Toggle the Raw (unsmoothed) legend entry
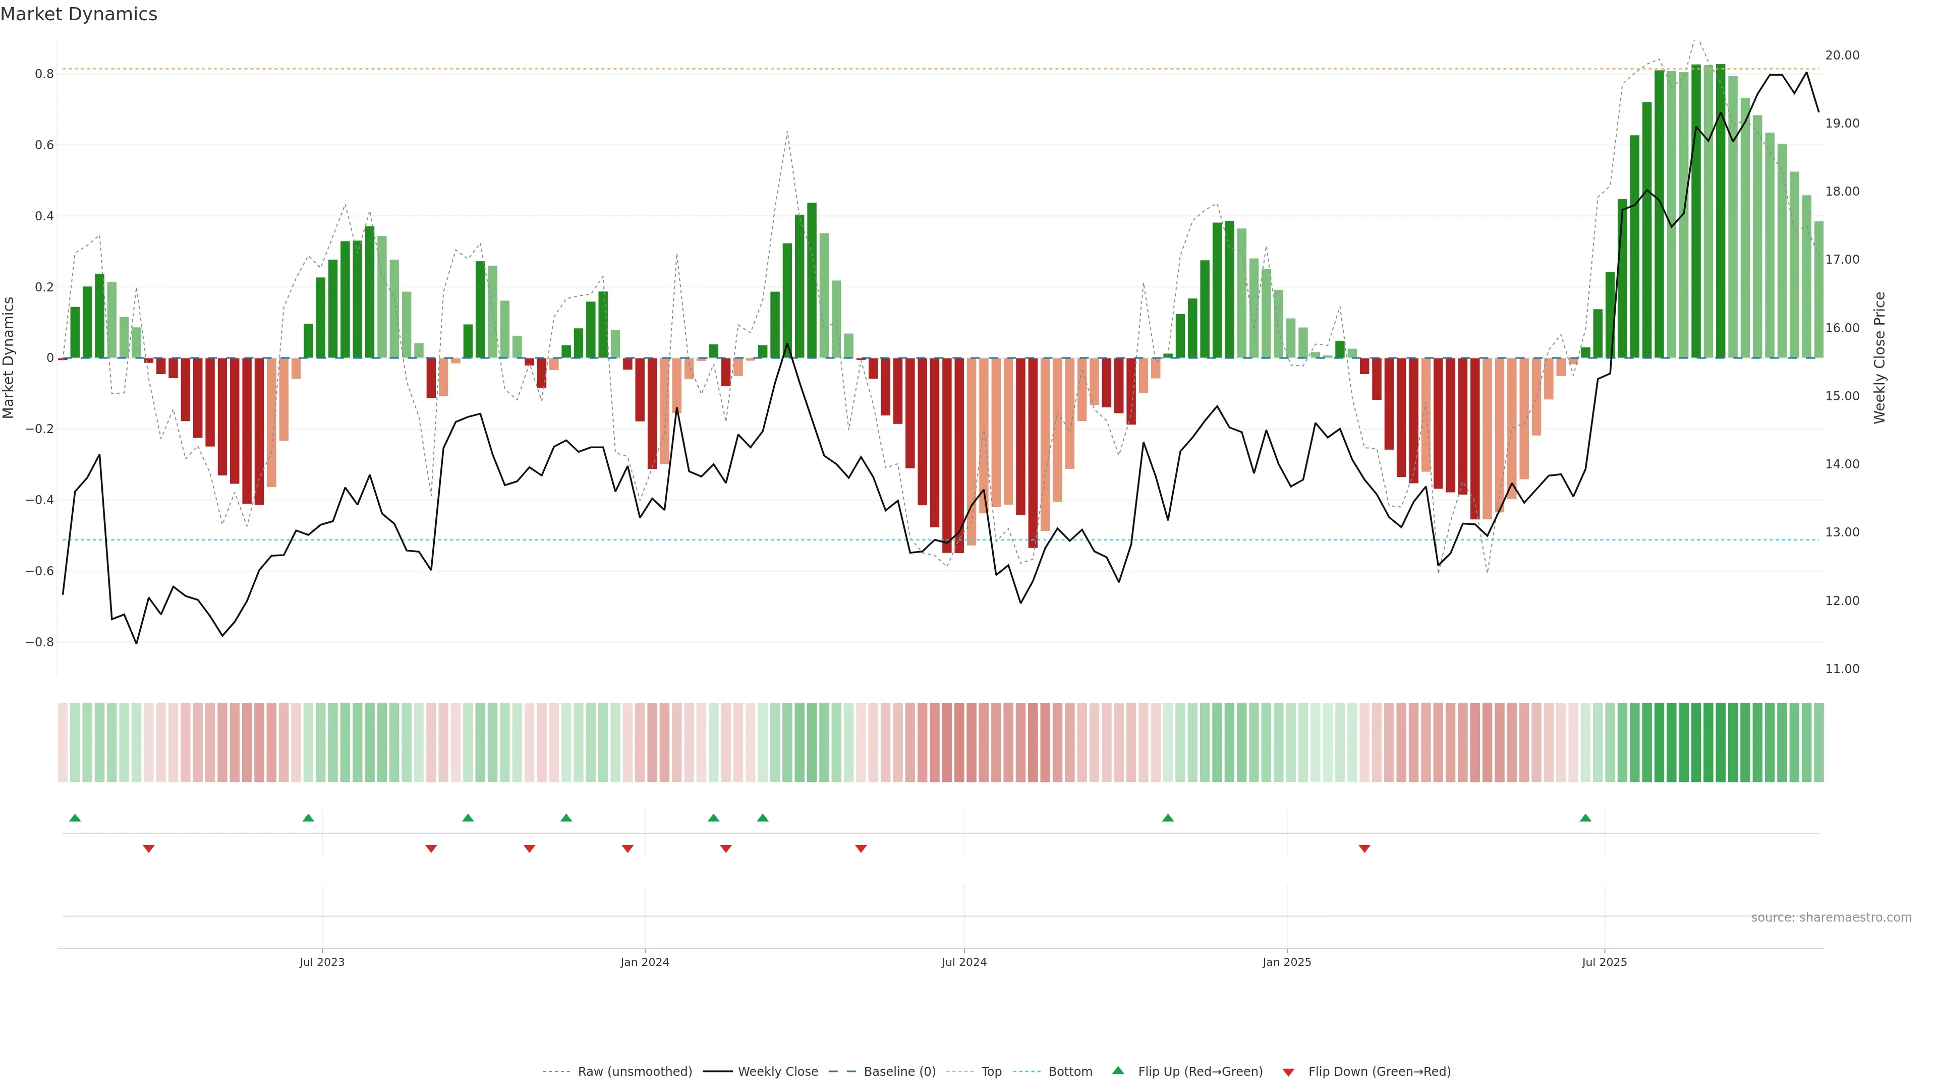The width and height of the screenshot is (1937, 1089). [635, 1072]
